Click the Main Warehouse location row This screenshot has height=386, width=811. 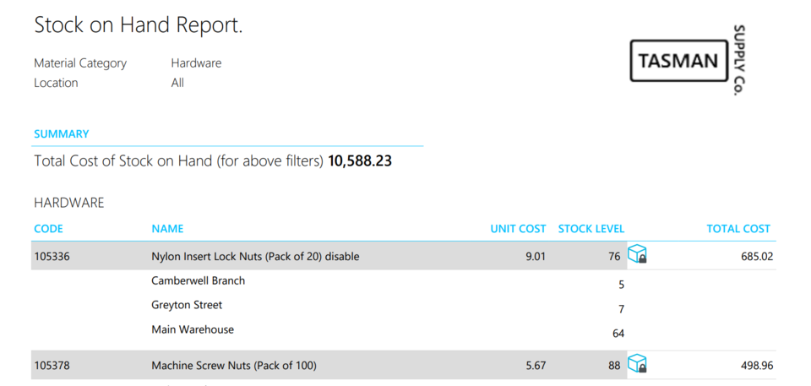193,329
